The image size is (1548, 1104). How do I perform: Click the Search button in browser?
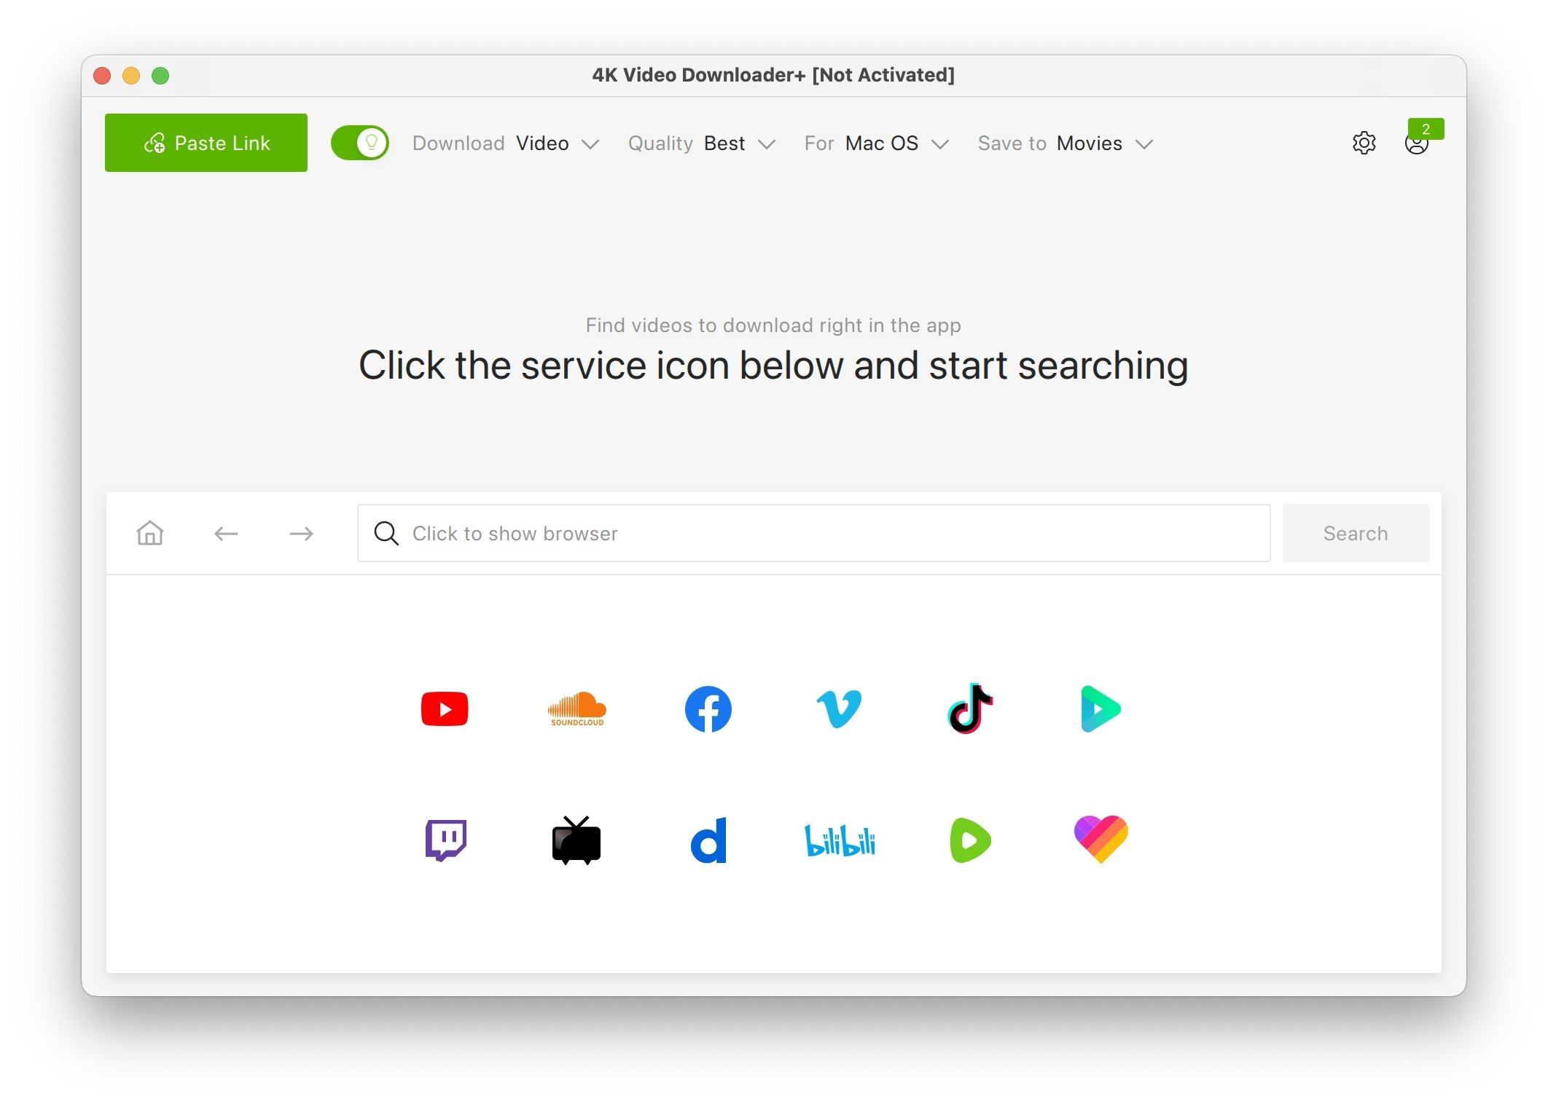pyautogui.click(x=1356, y=533)
